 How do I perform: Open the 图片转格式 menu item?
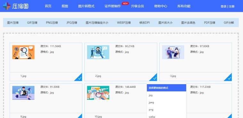click(x=86, y=6)
